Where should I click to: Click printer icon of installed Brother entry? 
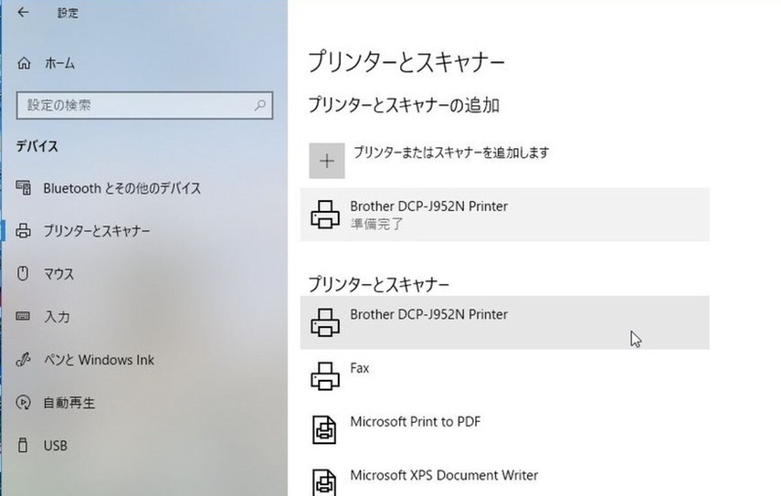click(x=325, y=323)
